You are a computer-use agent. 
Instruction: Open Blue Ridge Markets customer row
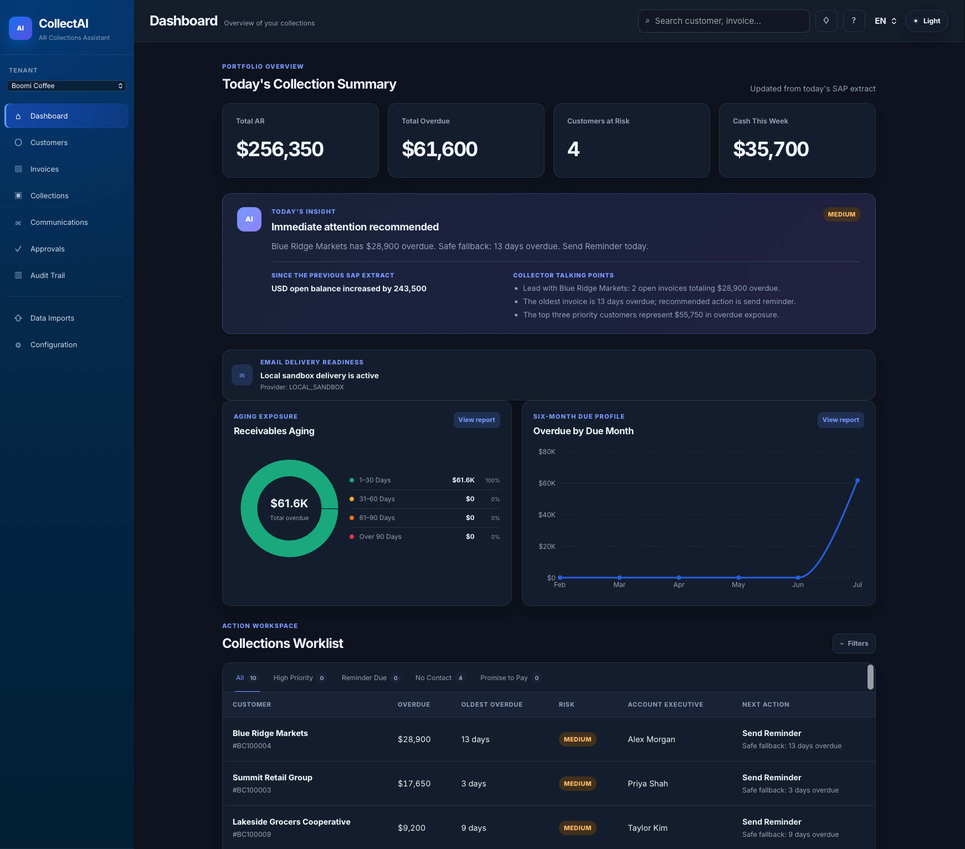point(548,739)
